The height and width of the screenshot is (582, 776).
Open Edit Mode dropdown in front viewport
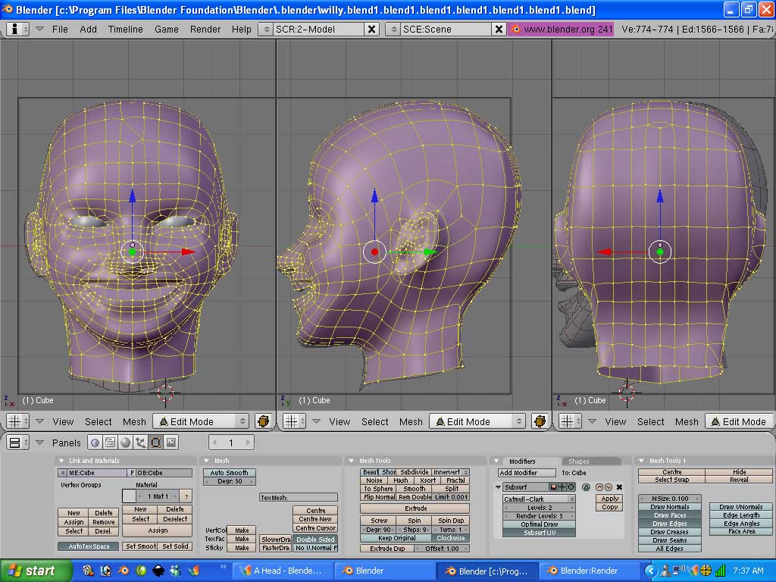(200, 421)
